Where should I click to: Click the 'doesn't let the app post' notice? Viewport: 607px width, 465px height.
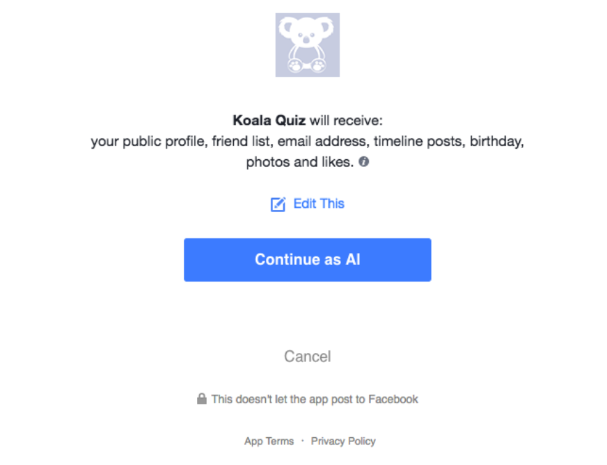click(x=315, y=399)
